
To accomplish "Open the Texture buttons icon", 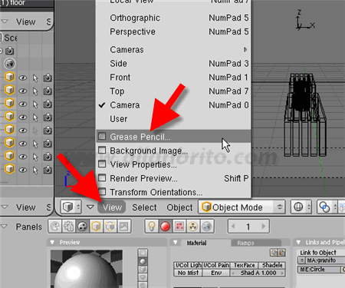I will click(x=179, y=227).
